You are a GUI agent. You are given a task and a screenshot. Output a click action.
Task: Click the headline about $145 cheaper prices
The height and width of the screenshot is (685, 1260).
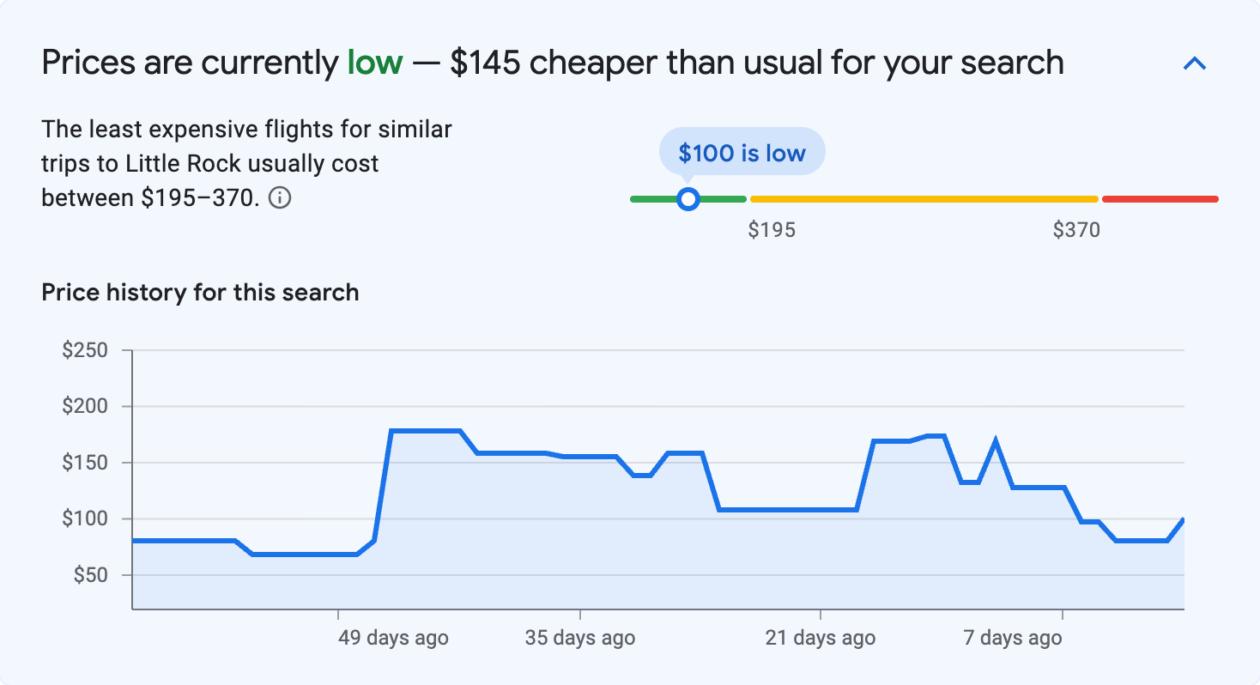tap(552, 62)
